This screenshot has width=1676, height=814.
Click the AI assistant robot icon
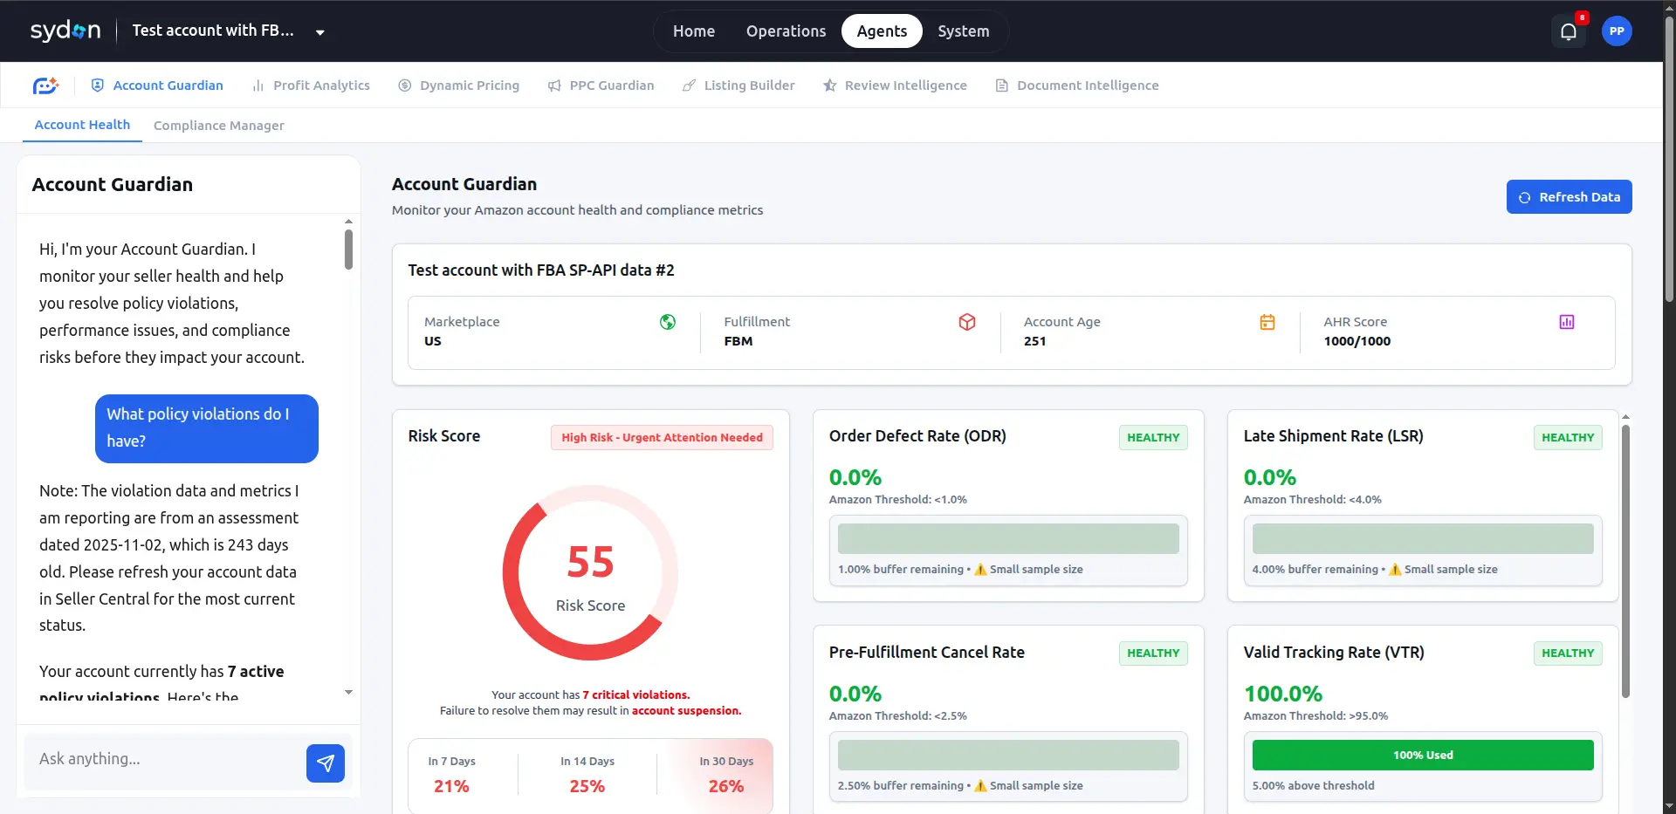(45, 86)
